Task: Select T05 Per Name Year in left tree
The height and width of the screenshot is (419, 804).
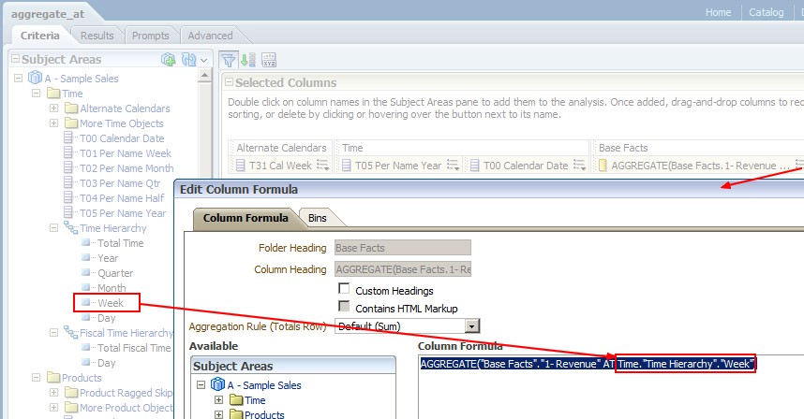Action: pyautogui.click(x=123, y=213)
